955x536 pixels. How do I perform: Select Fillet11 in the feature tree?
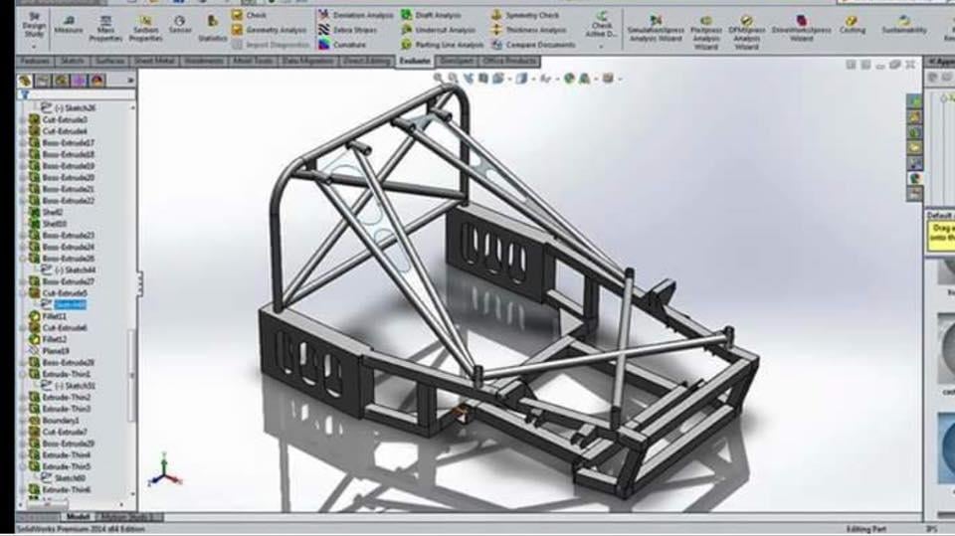click(54, 316)
